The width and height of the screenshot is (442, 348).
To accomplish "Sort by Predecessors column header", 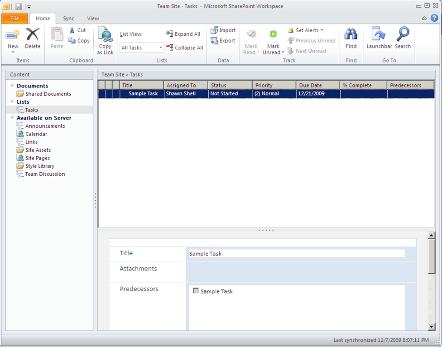I will [x=411, y=85].
